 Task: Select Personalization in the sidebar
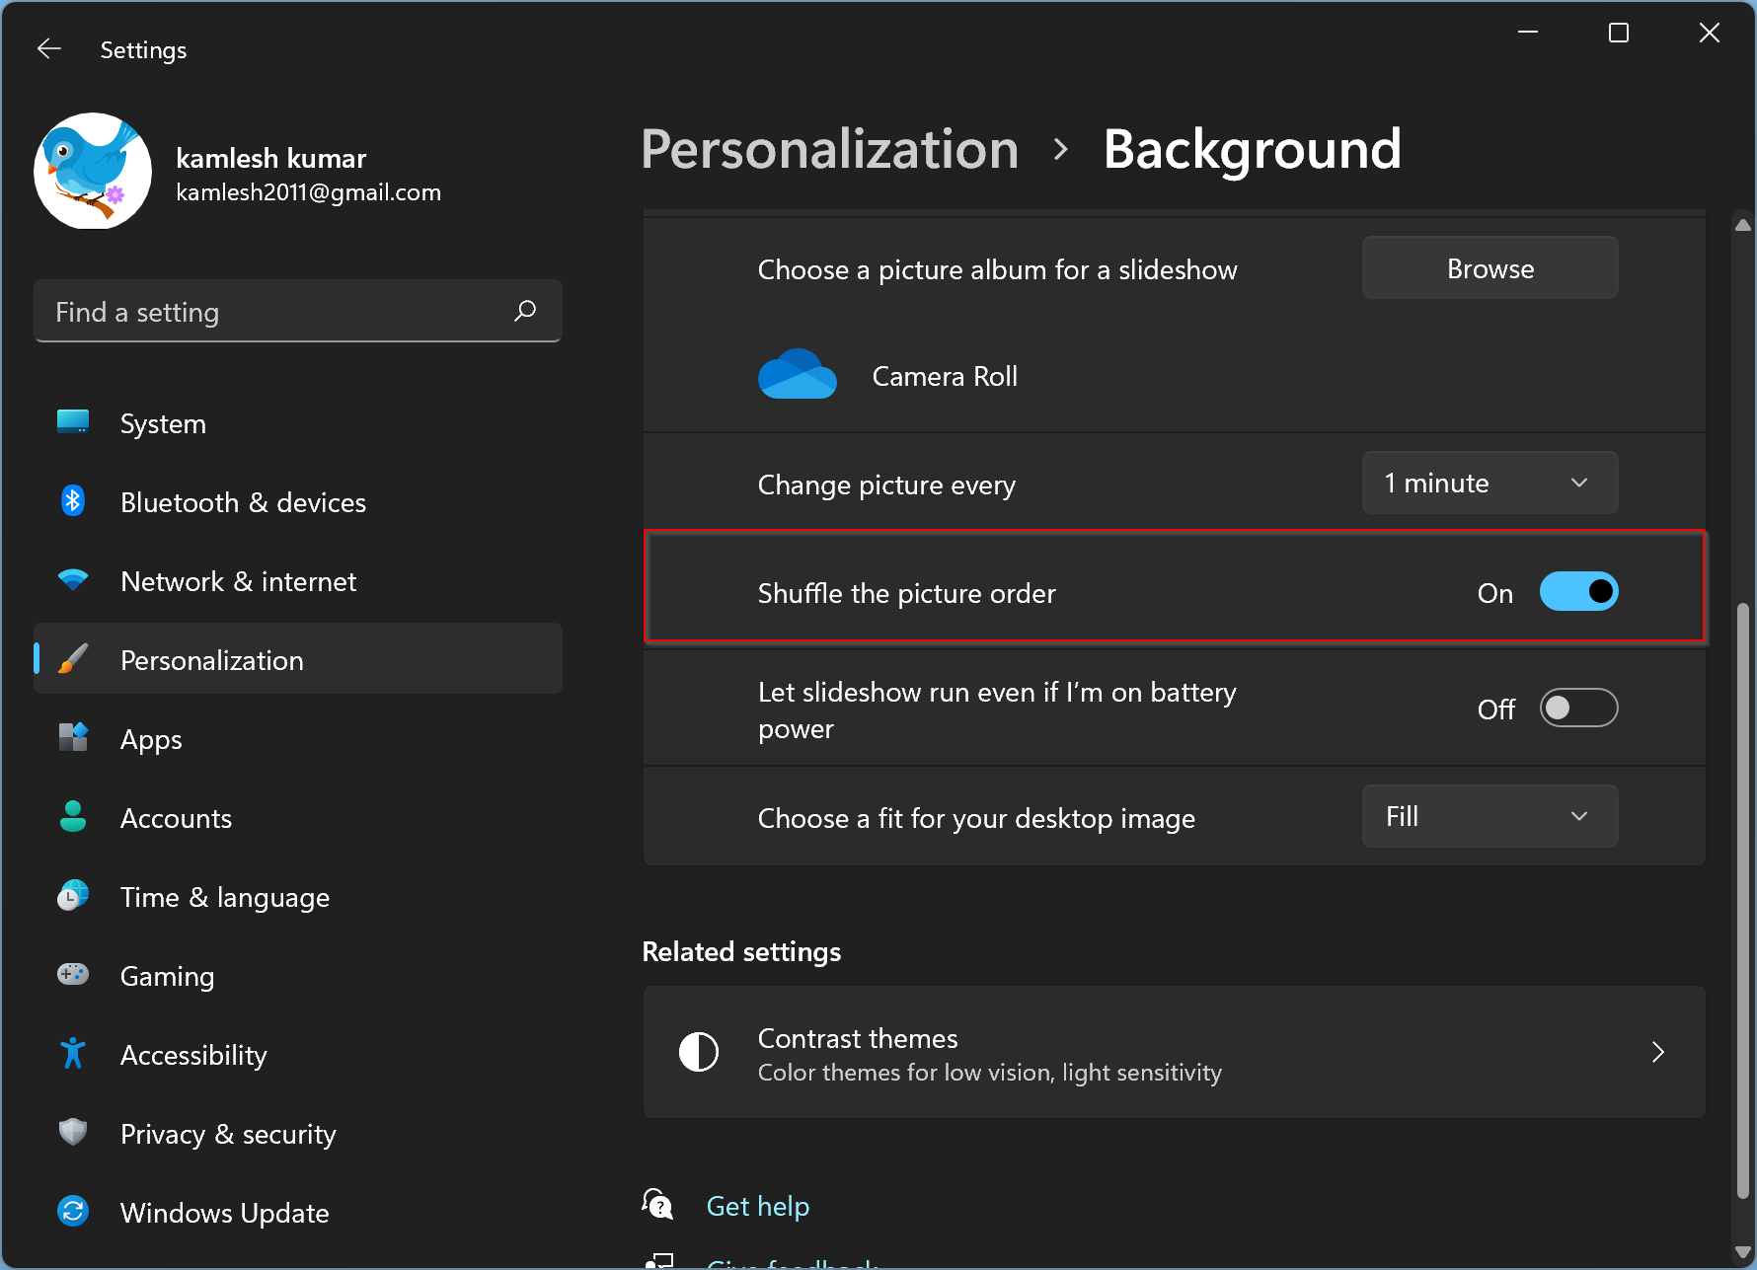point(298,658)
